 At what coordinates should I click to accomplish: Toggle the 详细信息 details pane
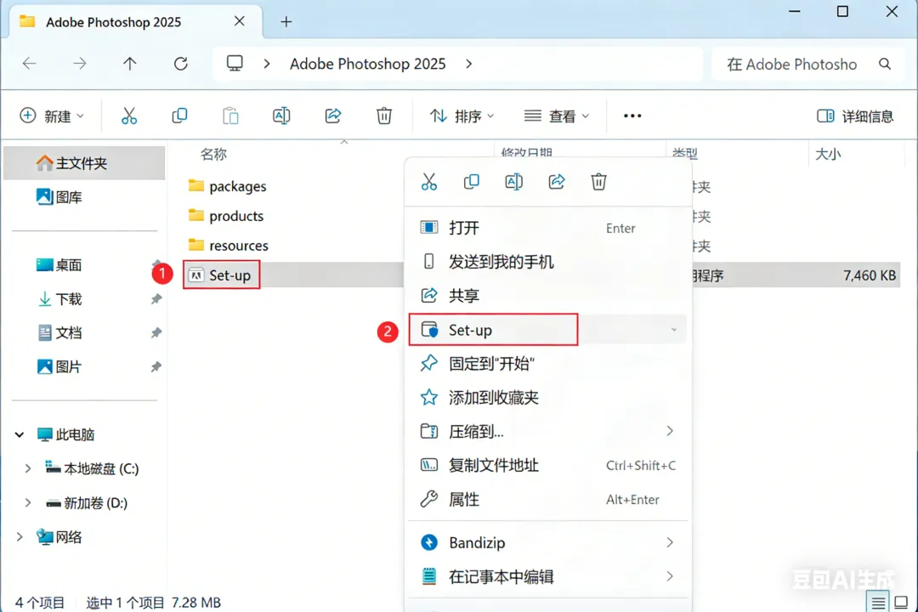pos(855,116)
